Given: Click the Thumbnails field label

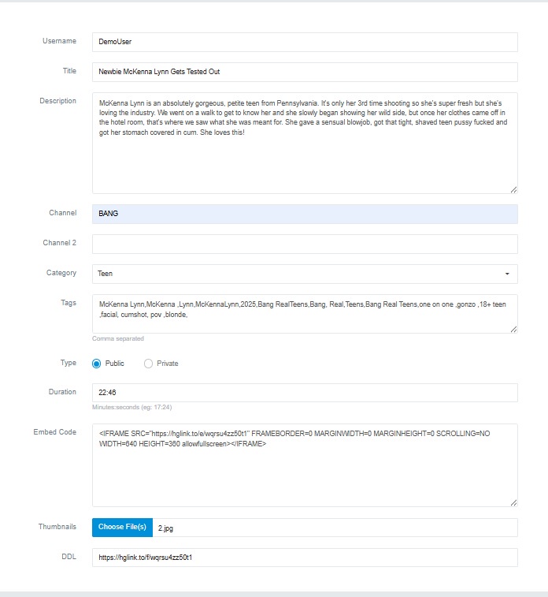Looking at the screenshot, I should point(57,526).
